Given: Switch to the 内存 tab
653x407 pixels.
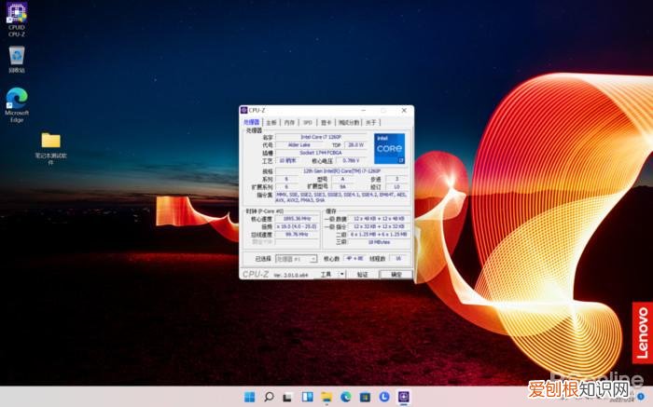Looking at the screenshot, I should click(x=289, y=123).
